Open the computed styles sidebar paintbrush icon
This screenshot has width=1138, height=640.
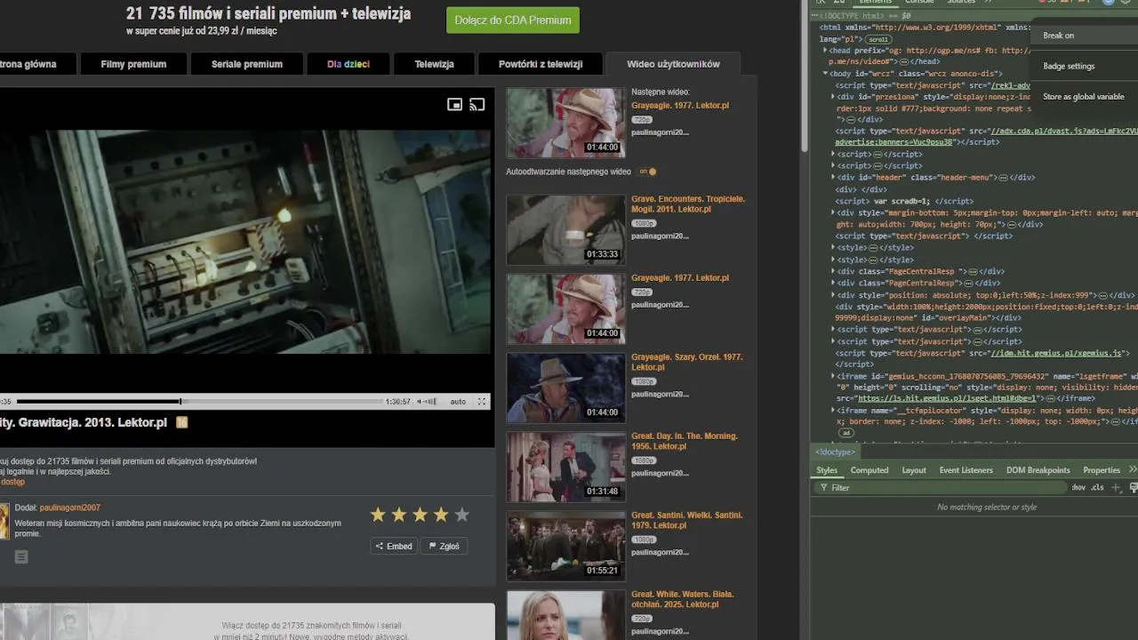[x=1134, y=487]
